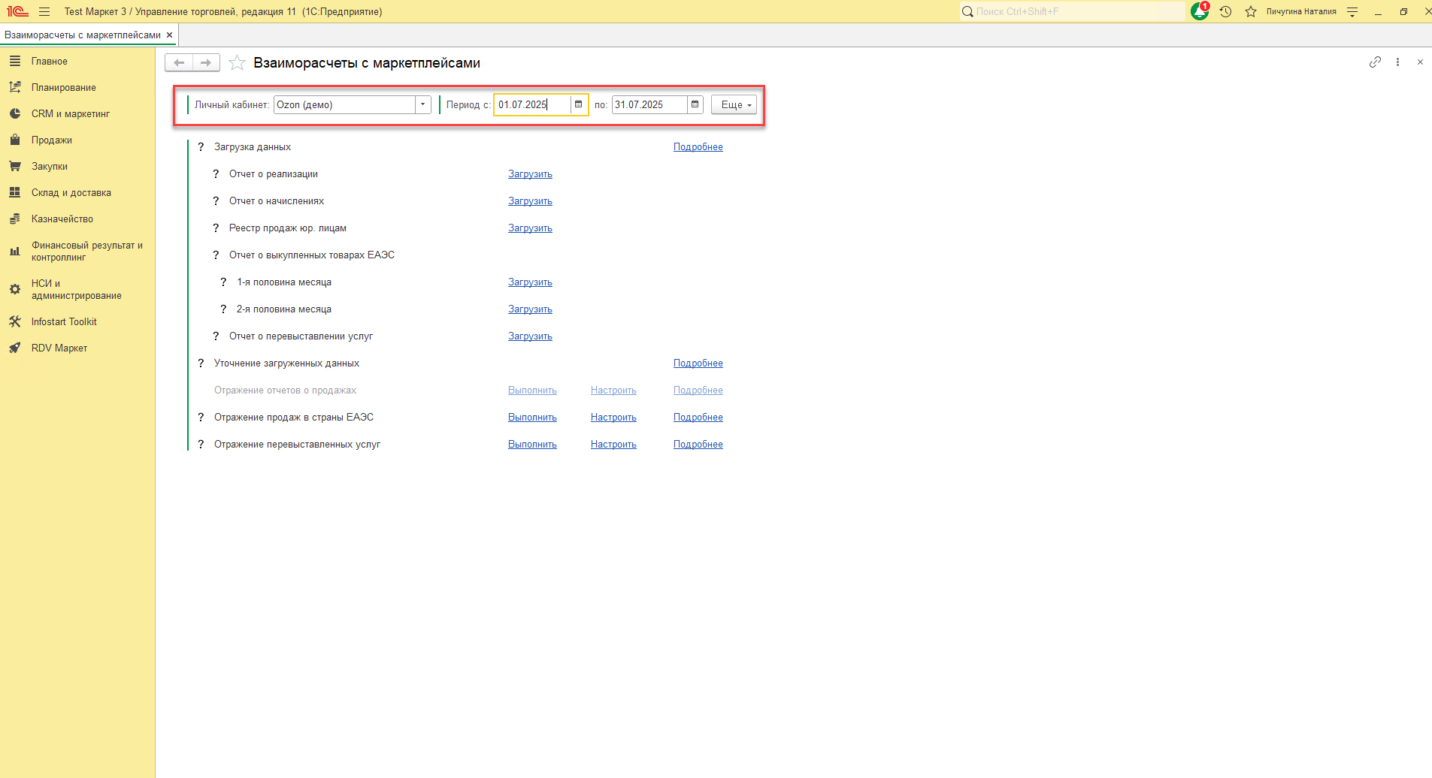This screenshot has width=1432, height=778.
Task: Open calendar for the по end date
Action: click(695, 104)
